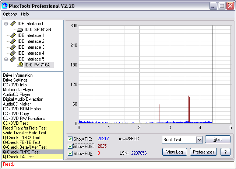Click the PlexTools app icon in title bar
Viewport: 236px width, 169px height.
(4, 6)
